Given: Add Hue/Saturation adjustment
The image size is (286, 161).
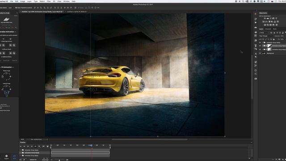Looking at the screenshot, I should tap(263, 21).
